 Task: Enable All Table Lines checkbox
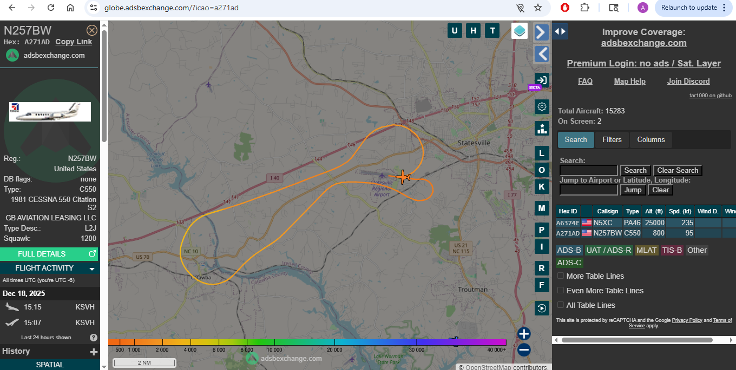pyautogui.click(x=561, y=305)
